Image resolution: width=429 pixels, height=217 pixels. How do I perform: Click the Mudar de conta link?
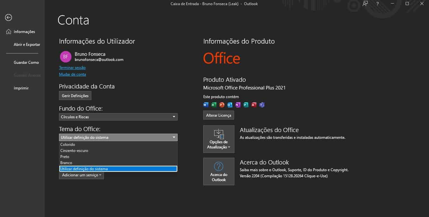[x=72, y=74]
